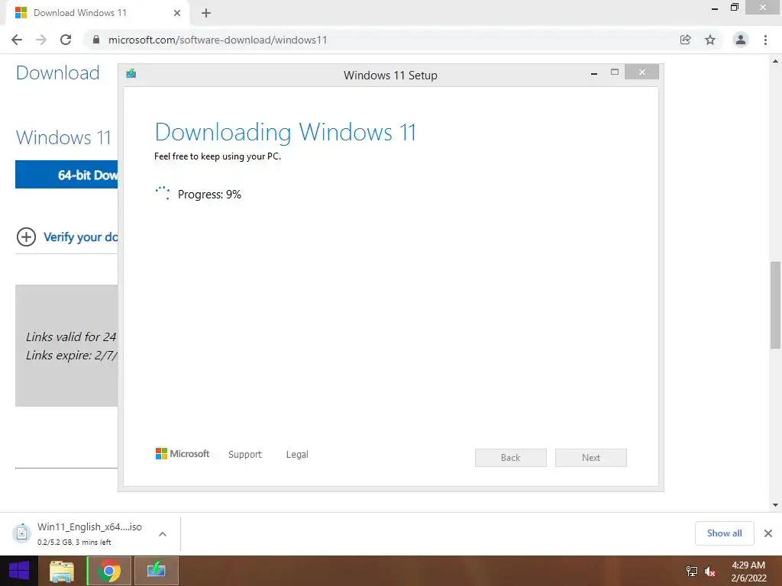Click the Microsoft logo in Setup
Screen dimensions: 782x586
[x=183, y=453]
